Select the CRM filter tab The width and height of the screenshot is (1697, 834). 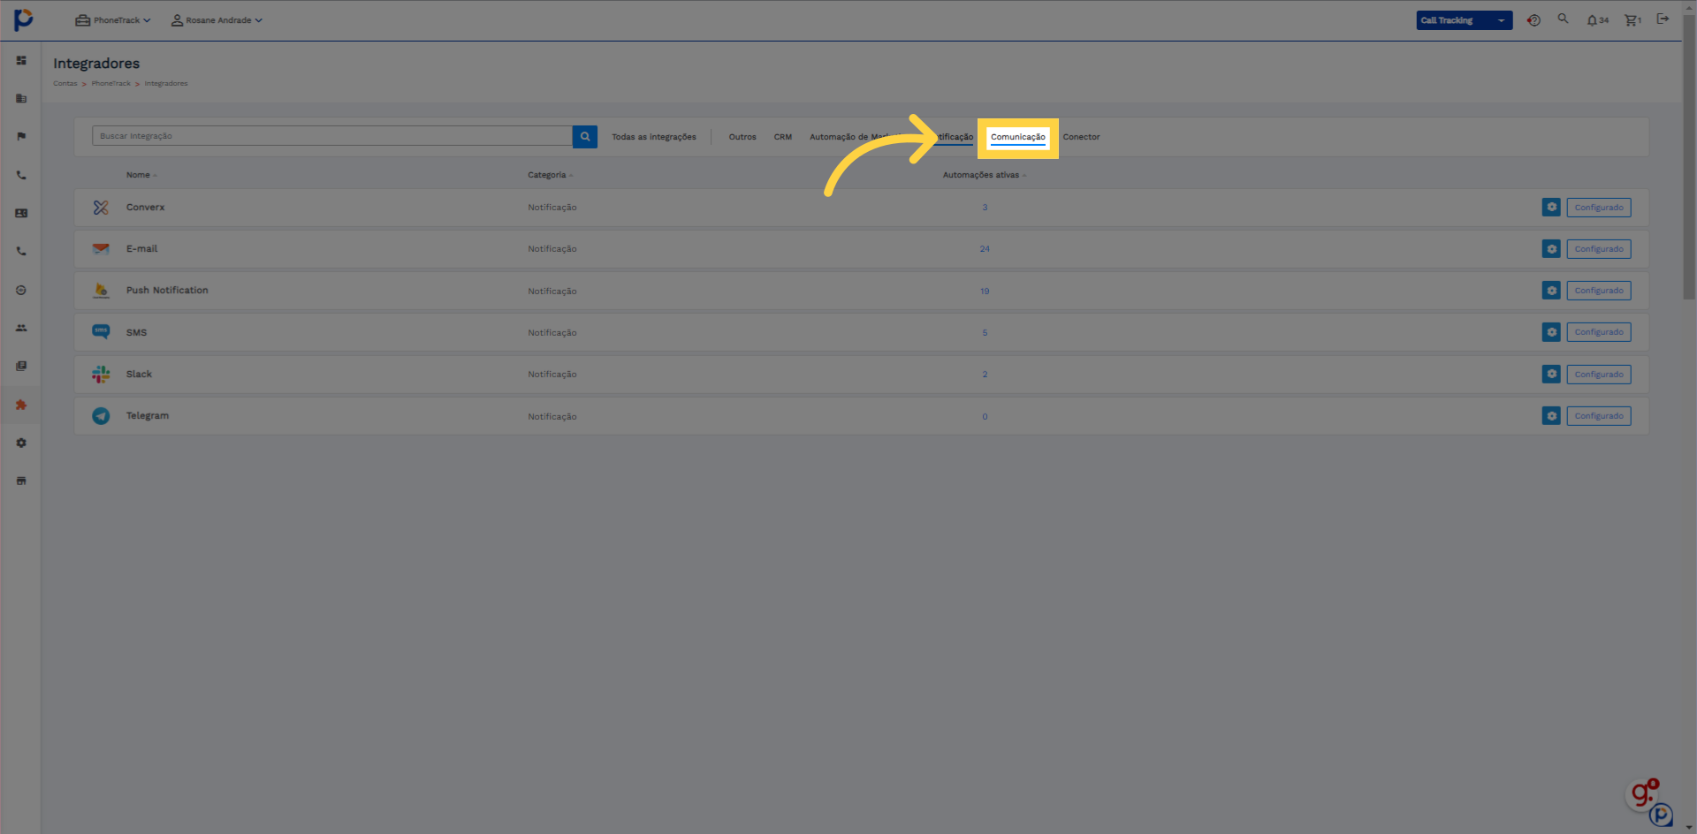(783, 137)
